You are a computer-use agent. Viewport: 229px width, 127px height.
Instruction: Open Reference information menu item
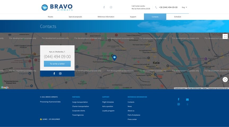coord(106,17)
